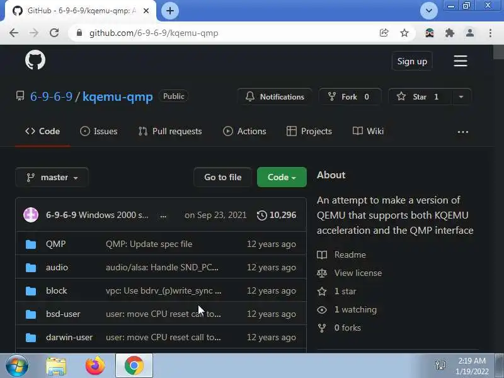Click the browser back arrow
This screenshot has width=504, height=378.
[x=14, y=33]
